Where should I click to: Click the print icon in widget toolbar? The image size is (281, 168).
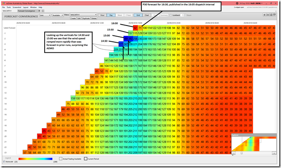(x=268, y=15)
